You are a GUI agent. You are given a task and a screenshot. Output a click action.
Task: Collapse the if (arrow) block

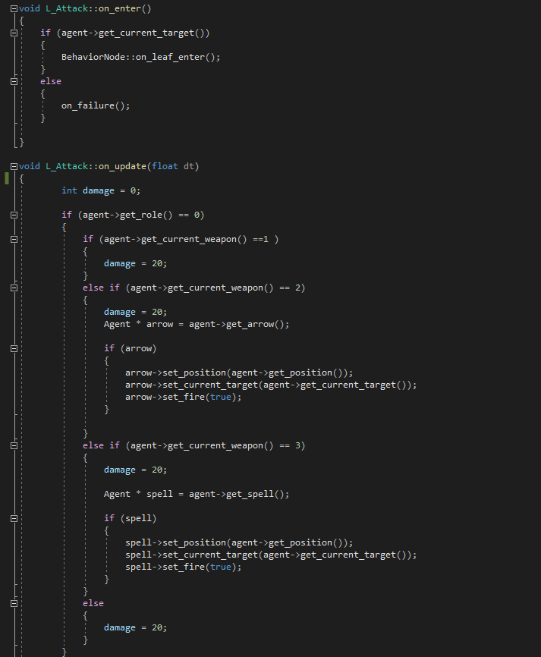(14, 349)
